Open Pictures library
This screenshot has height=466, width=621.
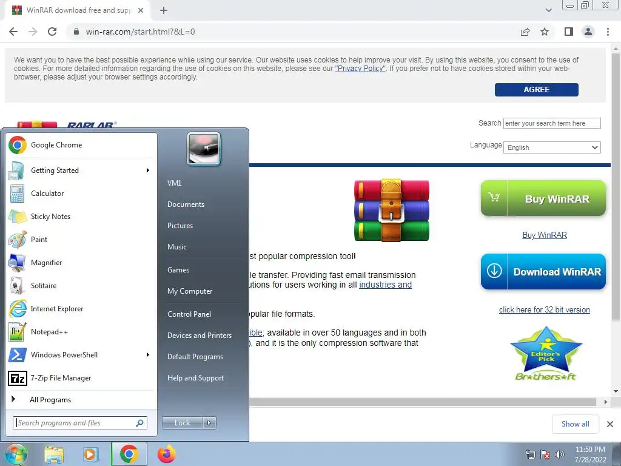[180, 226]
